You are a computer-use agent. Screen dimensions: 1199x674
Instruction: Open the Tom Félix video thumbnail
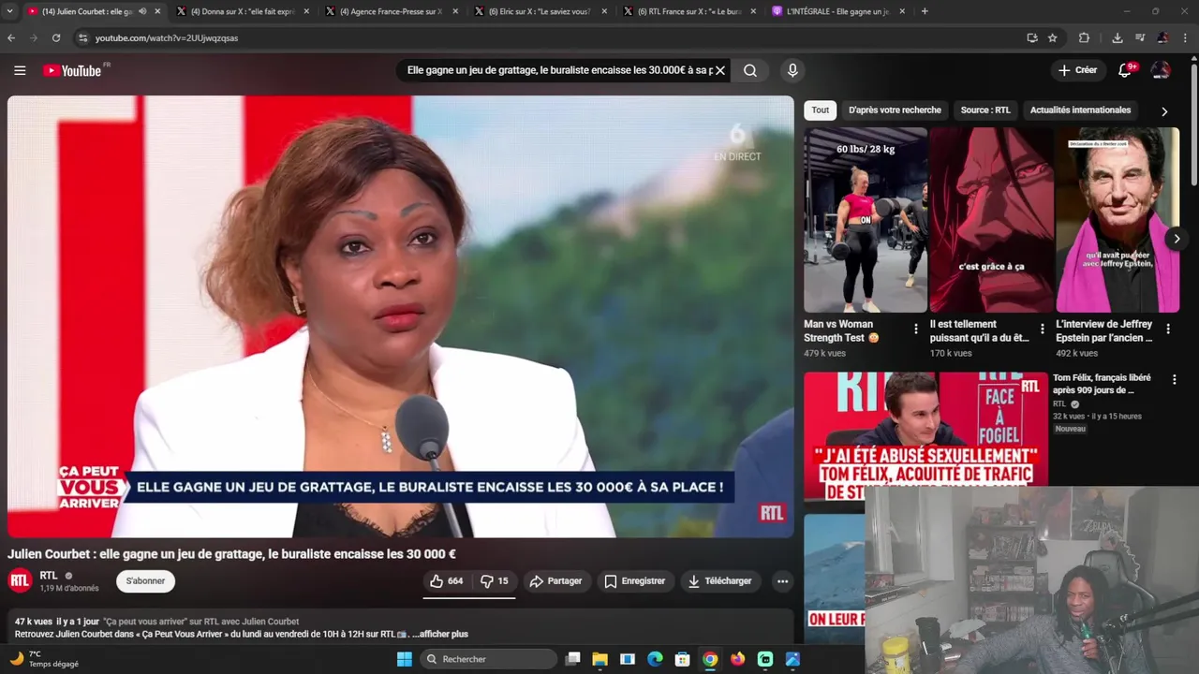tap(925, 437)
